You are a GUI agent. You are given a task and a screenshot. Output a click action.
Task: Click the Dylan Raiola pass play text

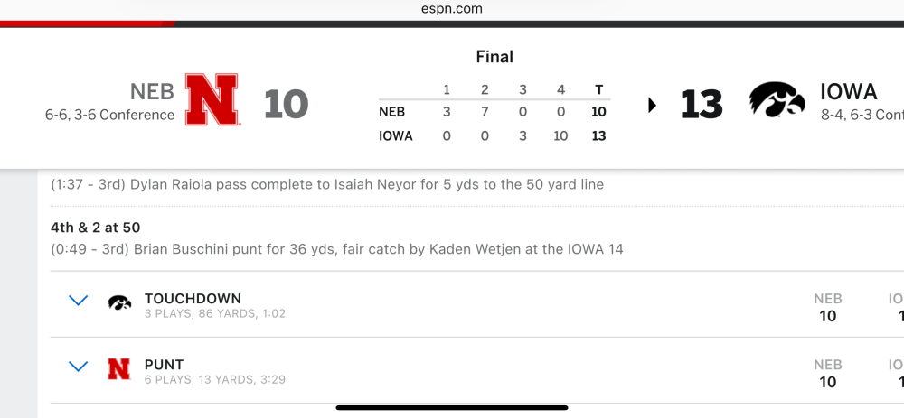click(327, 185)
